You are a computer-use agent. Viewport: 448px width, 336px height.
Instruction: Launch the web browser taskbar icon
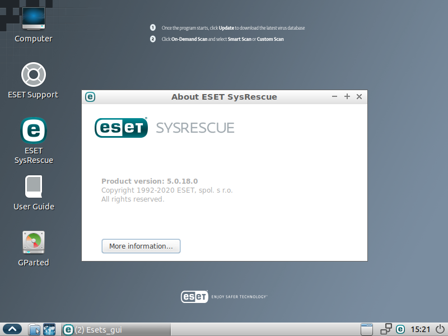pos(49,329)
